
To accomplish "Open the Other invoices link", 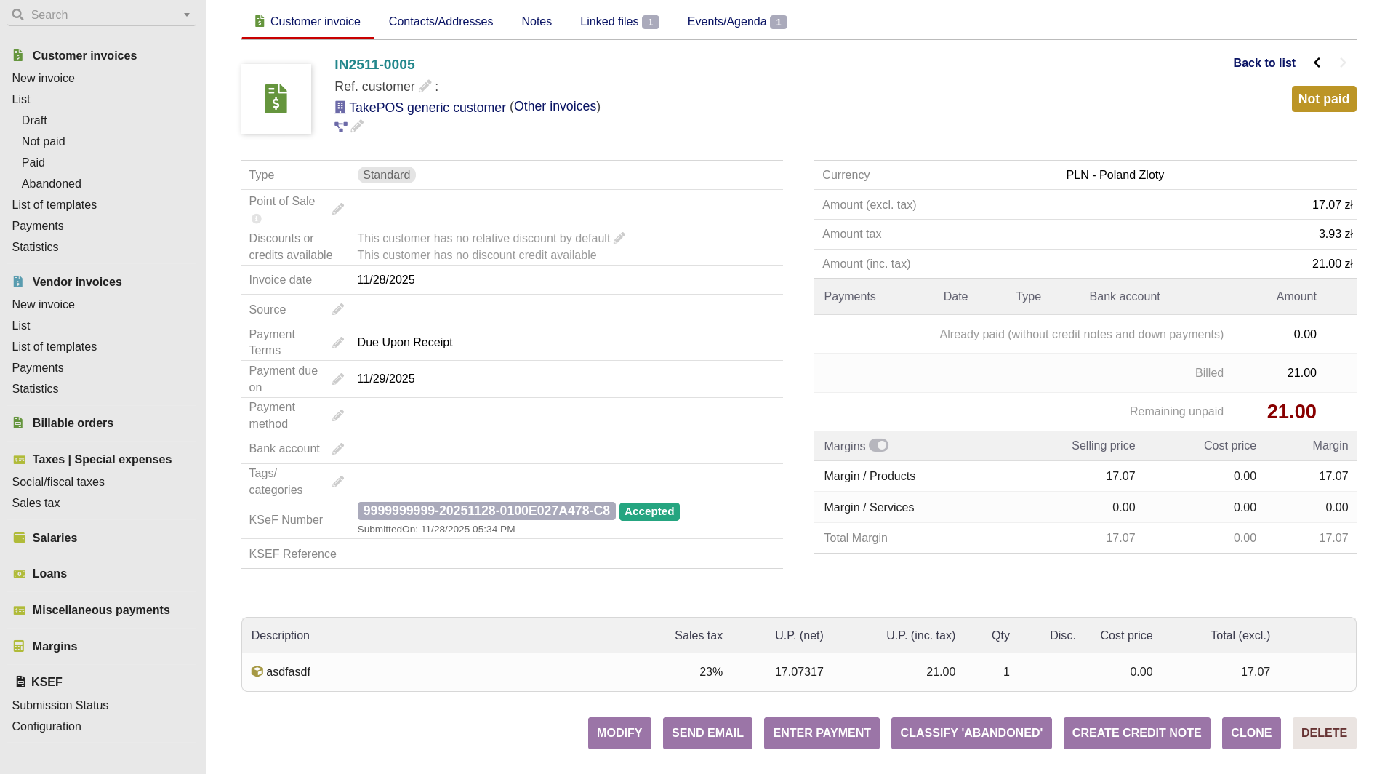I will click(555, 107).
